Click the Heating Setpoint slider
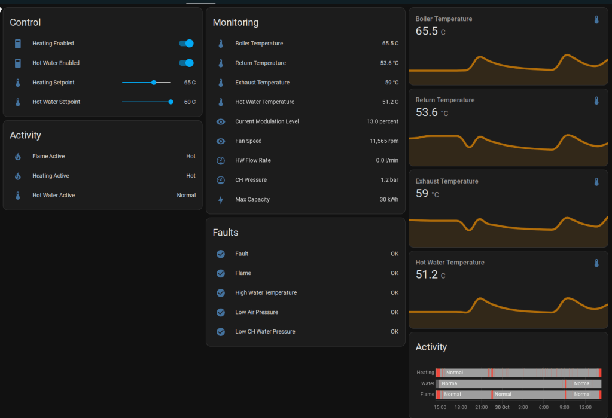612x418 pixels. 147,83
